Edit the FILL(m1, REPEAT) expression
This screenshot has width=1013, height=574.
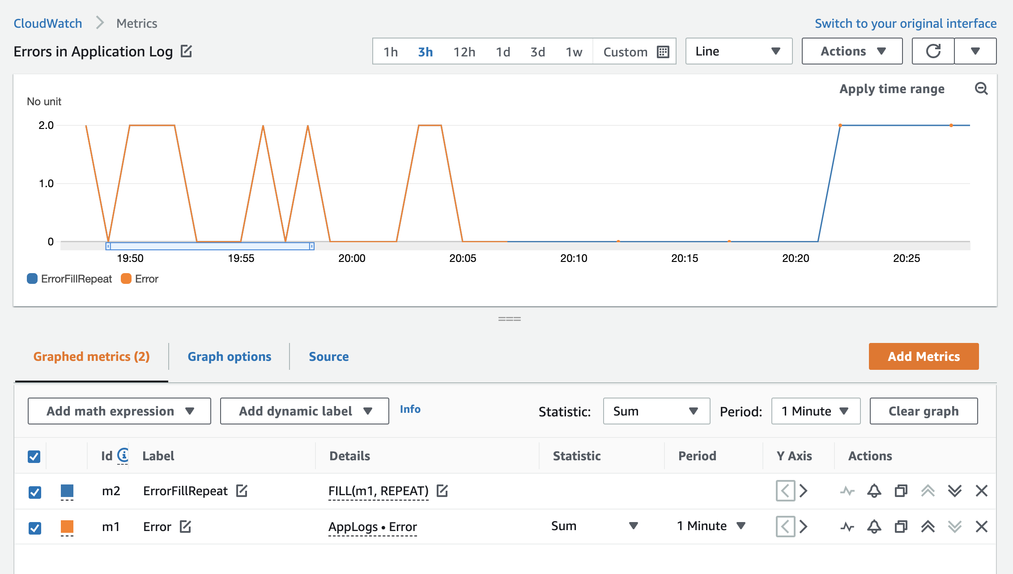point(442,491)
